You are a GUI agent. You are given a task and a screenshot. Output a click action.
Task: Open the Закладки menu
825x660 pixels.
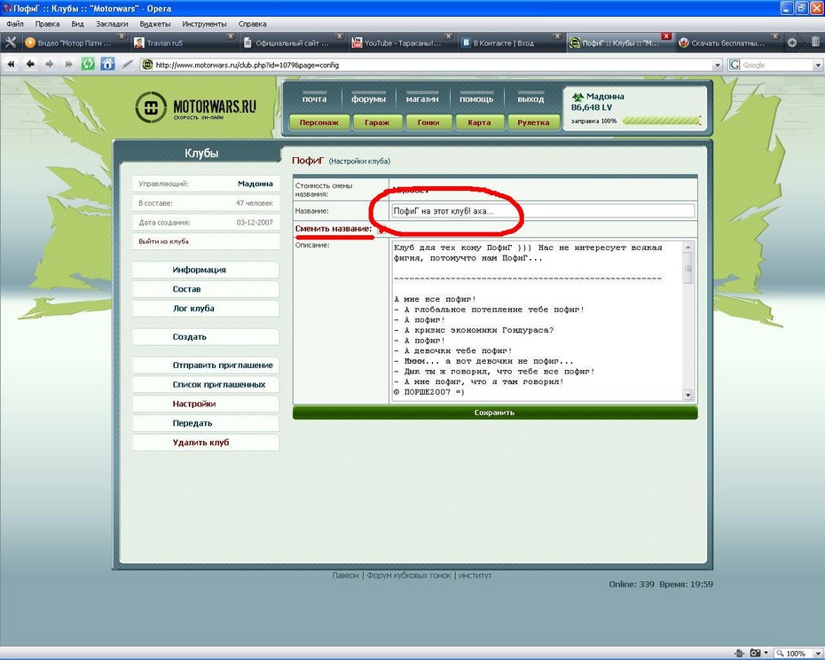[x=111, y=24]
